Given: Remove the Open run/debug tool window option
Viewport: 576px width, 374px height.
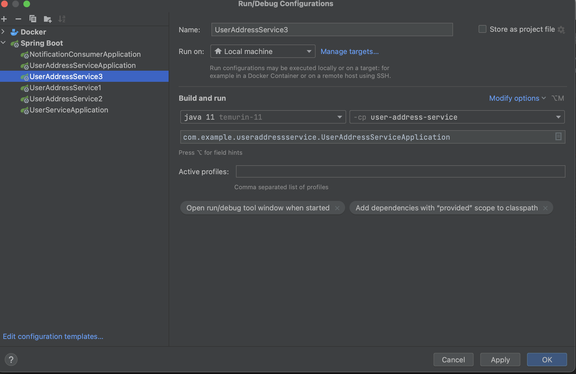Looking at the screenshot, I should click(337, 208).
